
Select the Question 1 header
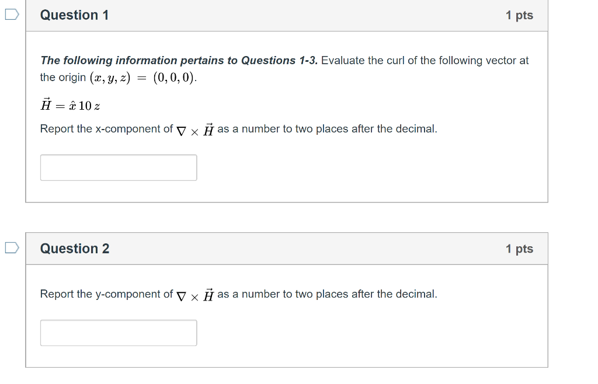[74, 15]
